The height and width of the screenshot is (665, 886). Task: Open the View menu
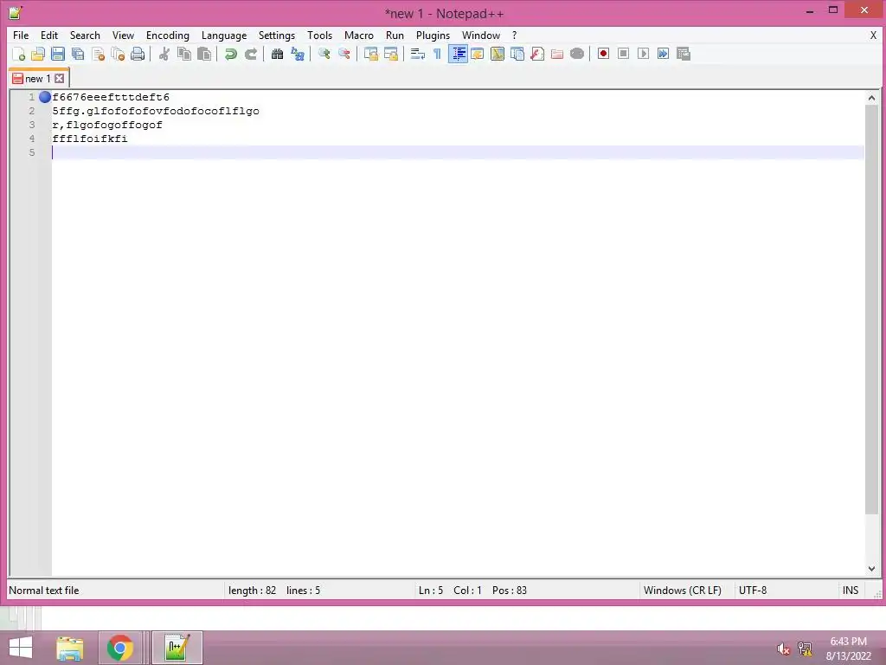(x=123, y=35)
